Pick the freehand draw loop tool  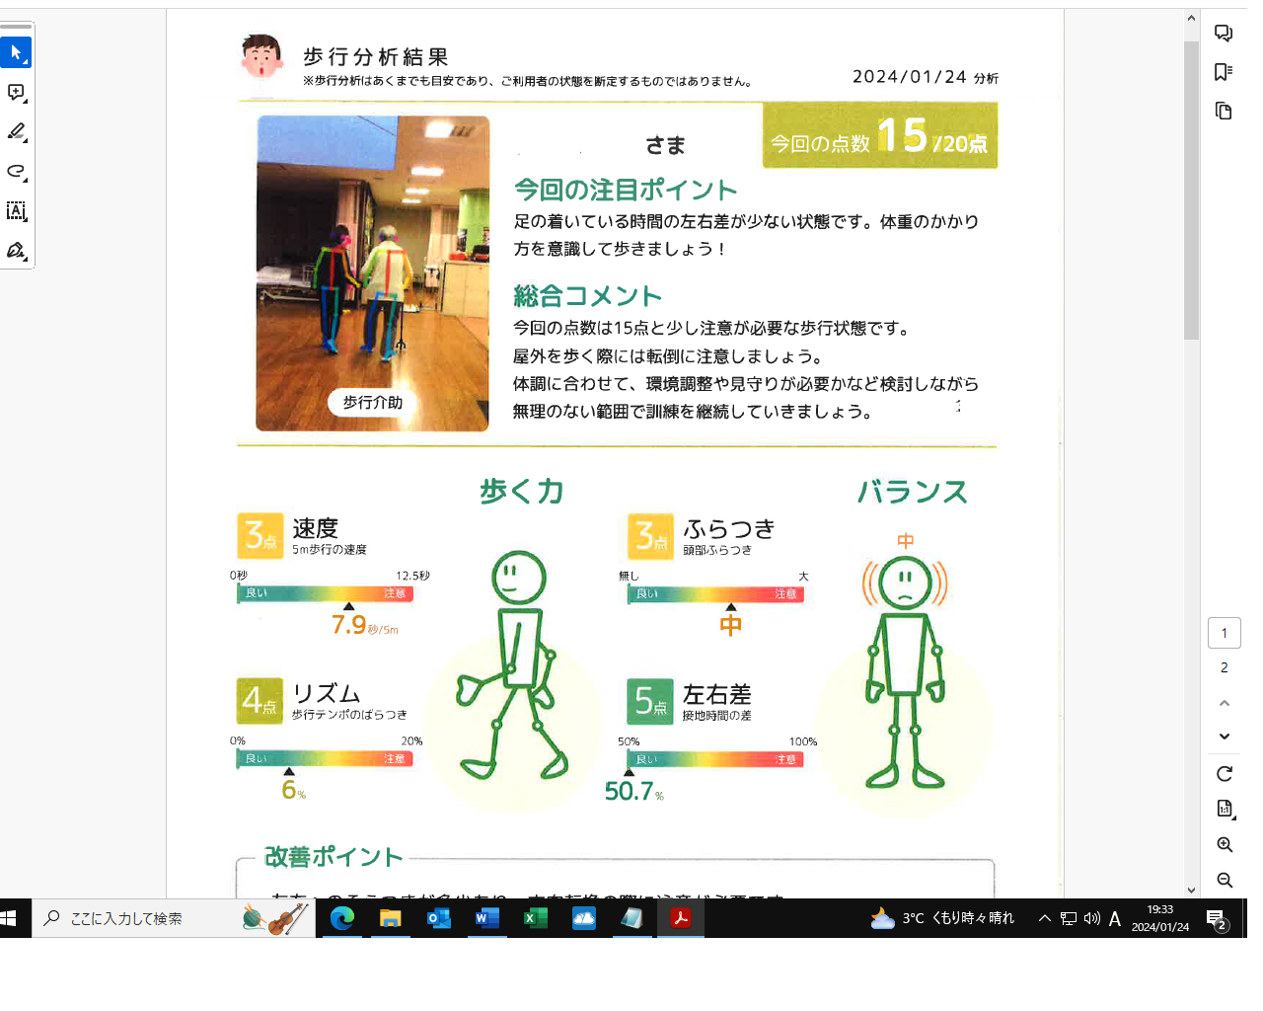click(16, 171)
